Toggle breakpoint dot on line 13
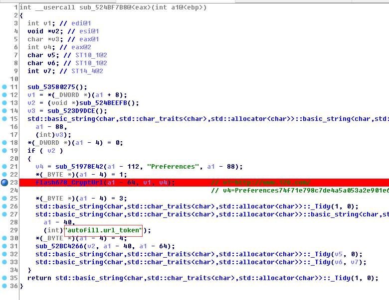 [4, 102]
